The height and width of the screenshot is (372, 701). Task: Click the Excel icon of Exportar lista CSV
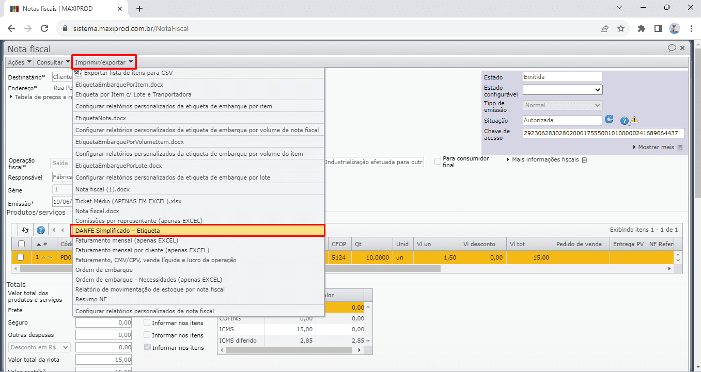(78, 73)
